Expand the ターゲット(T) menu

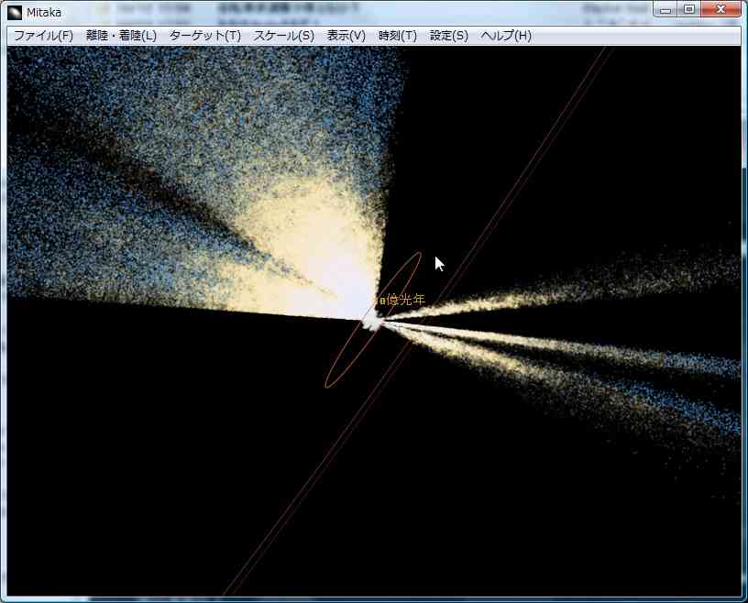pos(204,36)
